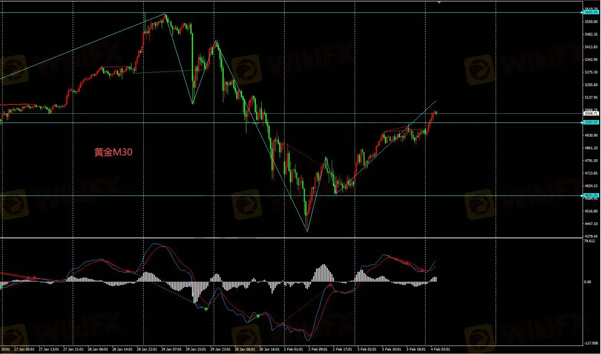Select the 5600.00 horizontal line price tag
This screenshot has width=601, height=354.
pyautogui.click(x=591, y=12)
